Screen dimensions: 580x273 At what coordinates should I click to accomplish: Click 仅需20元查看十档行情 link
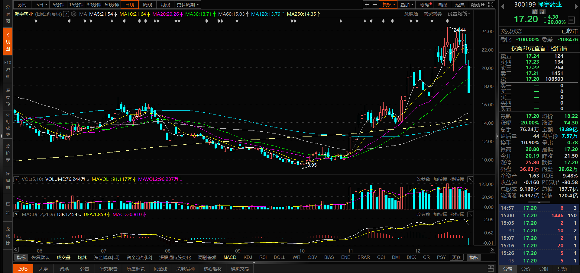coord(539,48)
